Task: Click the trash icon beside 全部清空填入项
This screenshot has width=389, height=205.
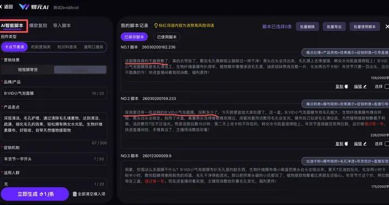Action: point(75,194)
